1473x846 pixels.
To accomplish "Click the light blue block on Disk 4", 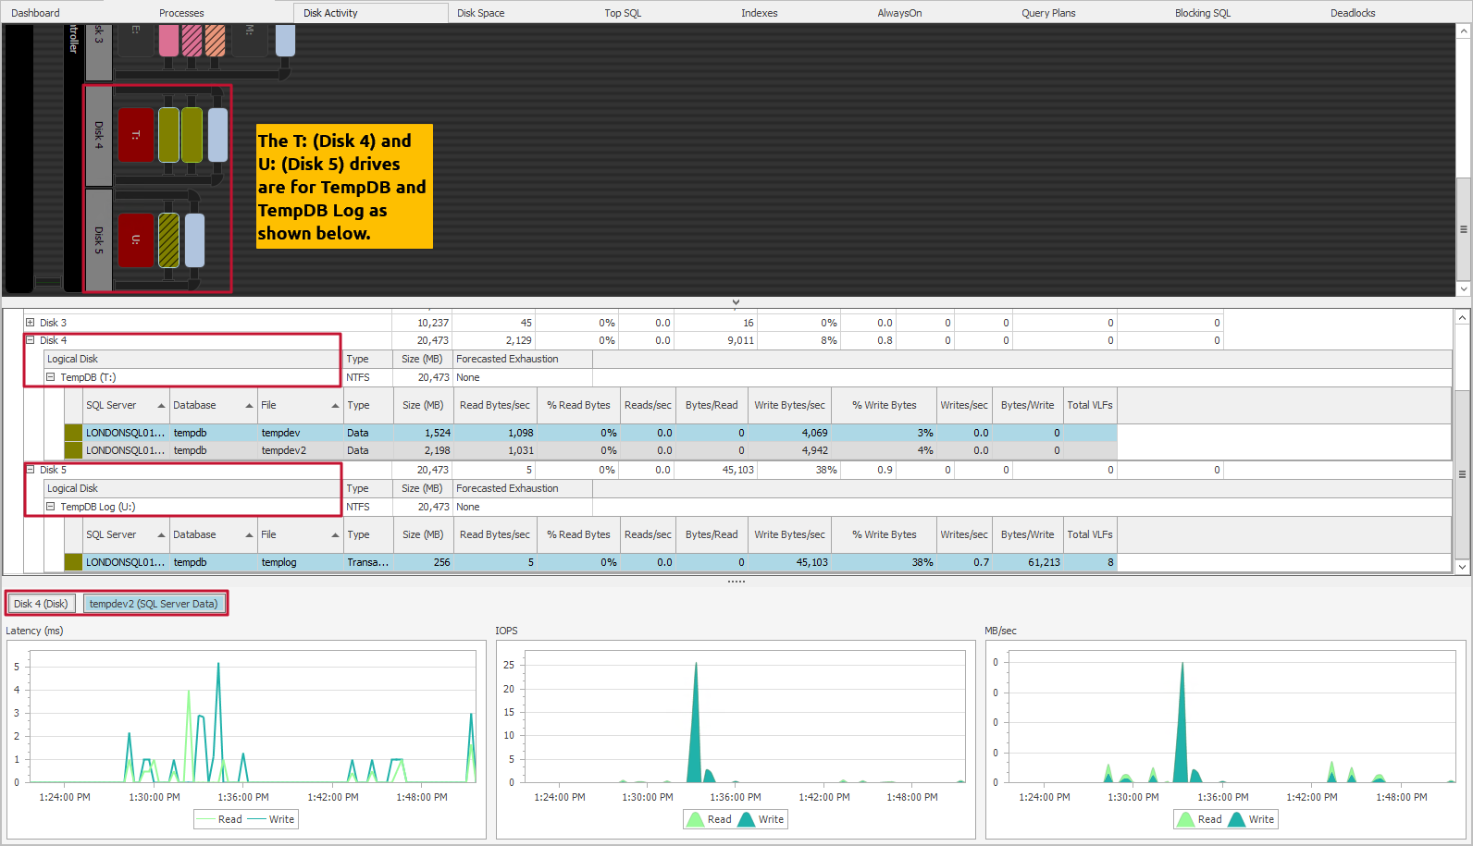I will (x=217, y=135).
